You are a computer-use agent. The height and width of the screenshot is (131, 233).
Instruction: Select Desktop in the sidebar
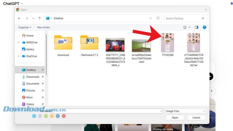click(30, 70)
